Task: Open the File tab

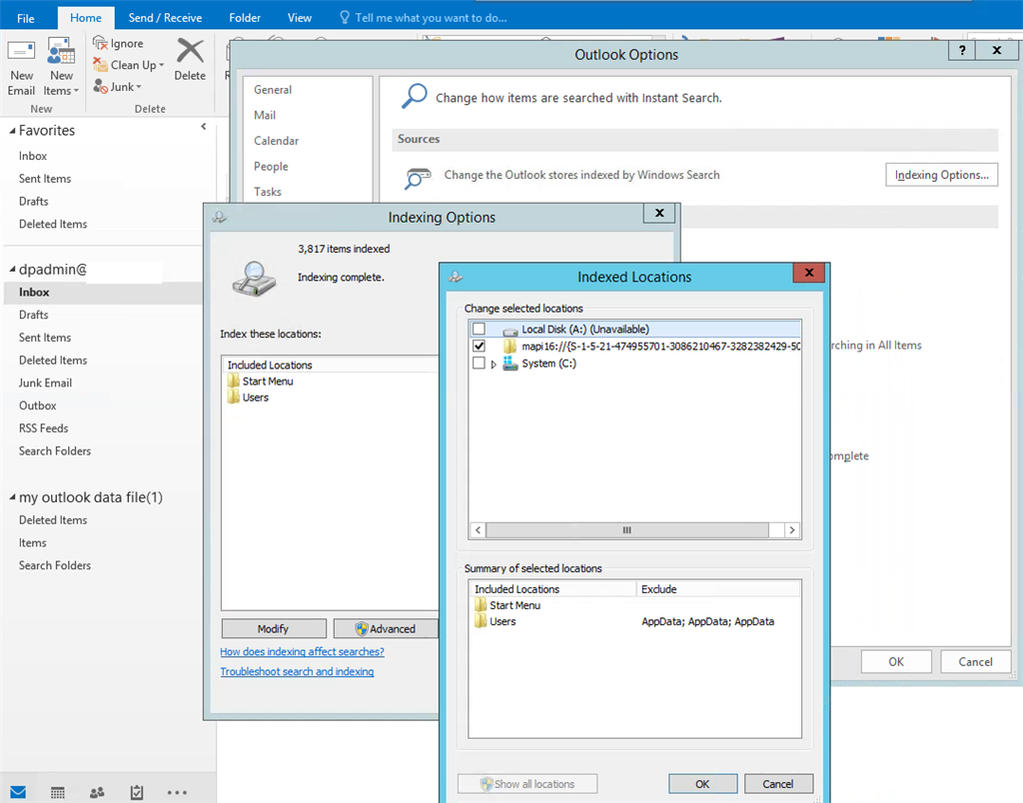Action: 25,18
